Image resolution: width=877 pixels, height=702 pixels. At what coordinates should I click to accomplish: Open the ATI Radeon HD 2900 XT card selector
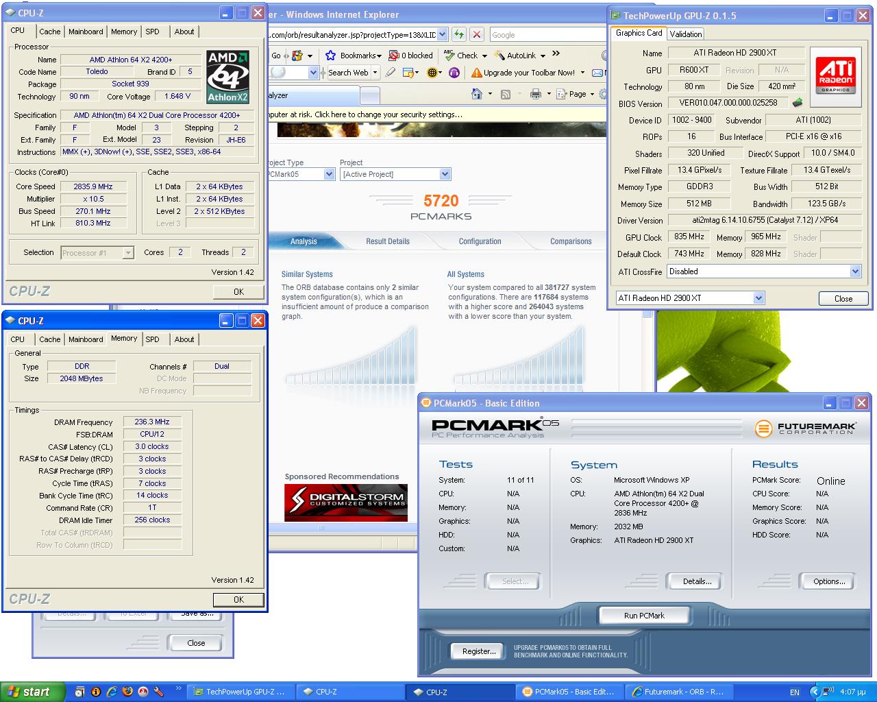758,298
